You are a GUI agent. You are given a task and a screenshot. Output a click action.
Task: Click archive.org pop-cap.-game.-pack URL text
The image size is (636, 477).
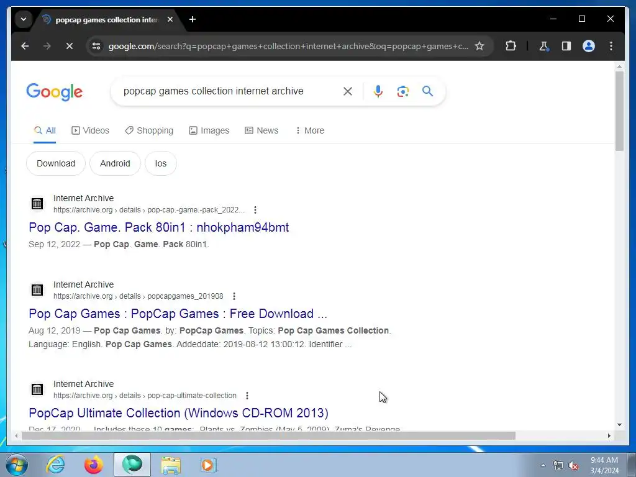pyautogui.click(x=149, y=210)
